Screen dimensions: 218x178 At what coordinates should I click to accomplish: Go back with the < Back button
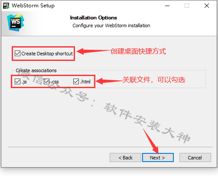[125, 158]
